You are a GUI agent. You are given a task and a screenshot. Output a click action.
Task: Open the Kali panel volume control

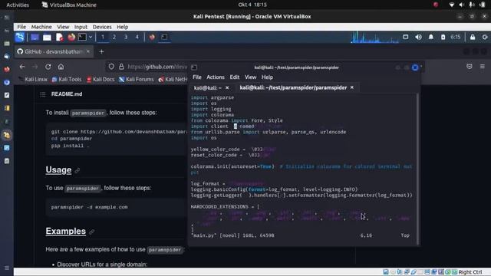point(418,37)
